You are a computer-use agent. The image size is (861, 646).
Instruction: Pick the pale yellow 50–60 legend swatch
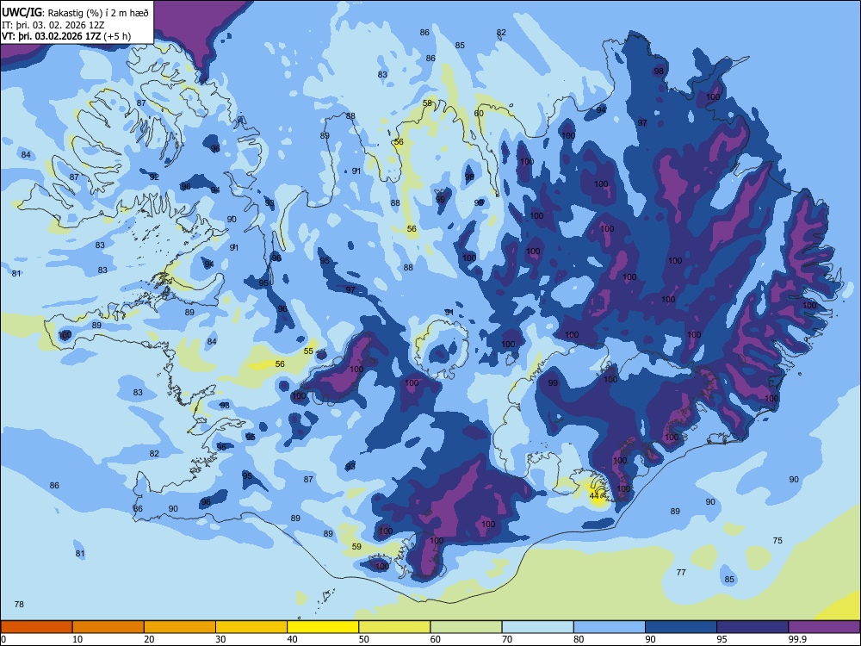[394, 627]
